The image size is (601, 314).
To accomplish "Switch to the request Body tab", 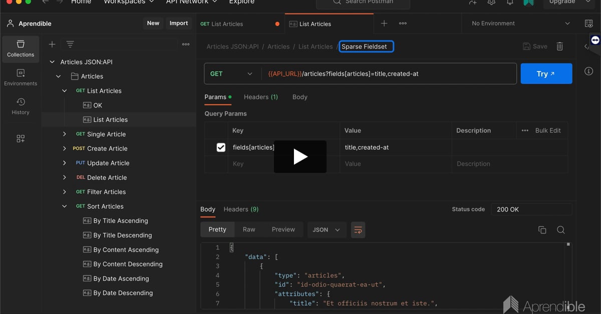I will coord(300,97).
